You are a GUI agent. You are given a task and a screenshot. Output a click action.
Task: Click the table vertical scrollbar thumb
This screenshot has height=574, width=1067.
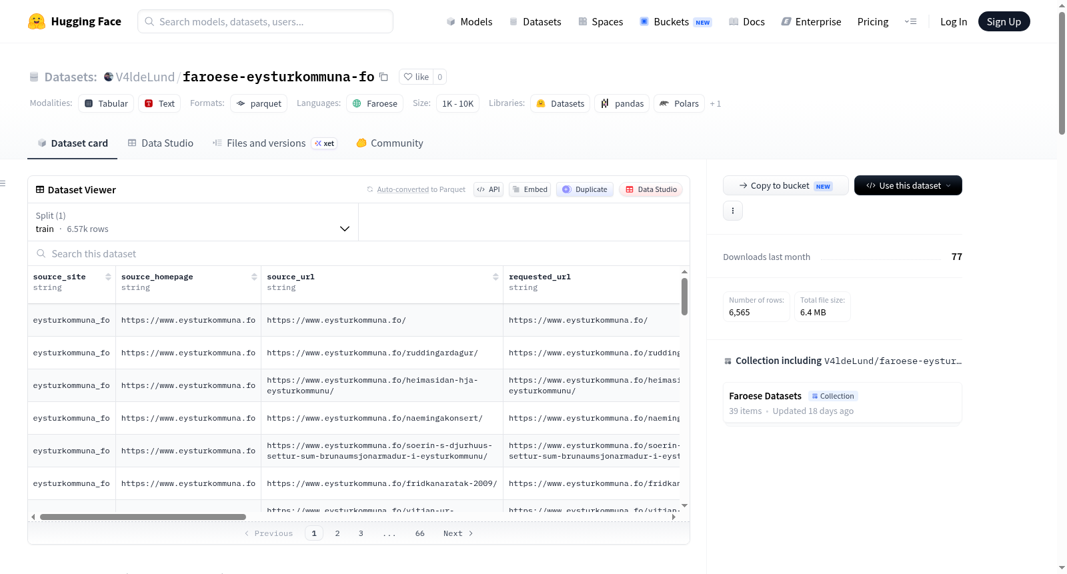[x=684, y=297]
